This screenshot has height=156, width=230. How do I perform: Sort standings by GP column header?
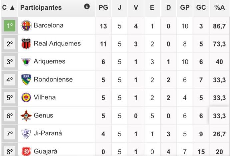[x=185, y=7]
